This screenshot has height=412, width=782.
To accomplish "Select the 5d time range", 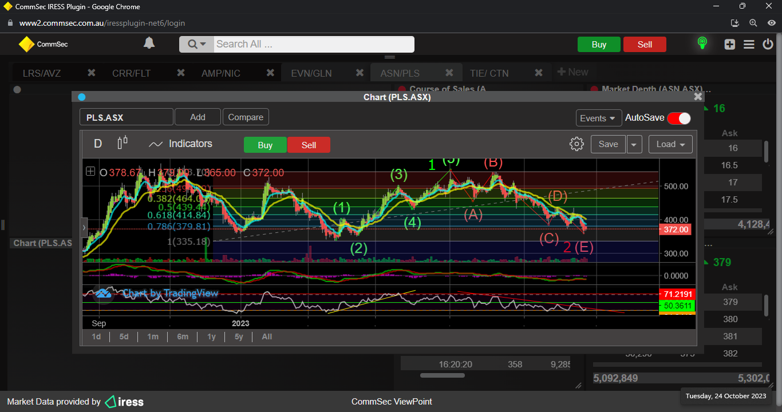I will point(124,336).
